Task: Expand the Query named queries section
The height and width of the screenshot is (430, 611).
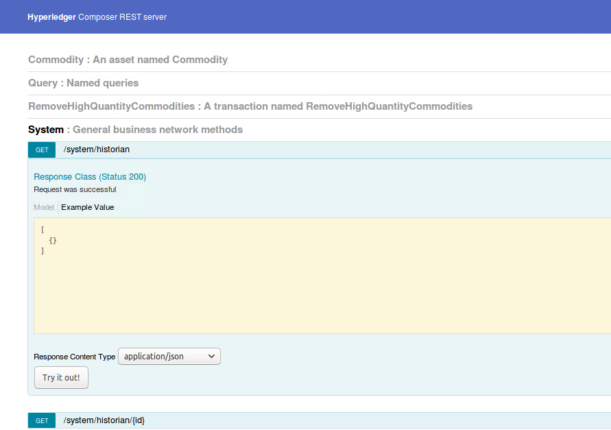Action: click(84, 83)
